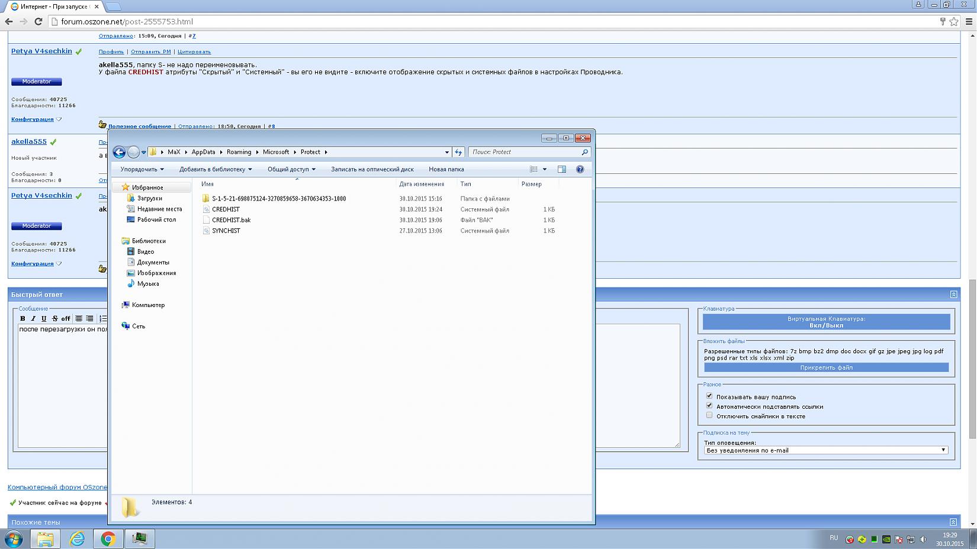Image resolution: width=977 pixels, height=549 pixels.
Task: Enable Отключить смайлики в тексте checkbox
Action: 709,415
